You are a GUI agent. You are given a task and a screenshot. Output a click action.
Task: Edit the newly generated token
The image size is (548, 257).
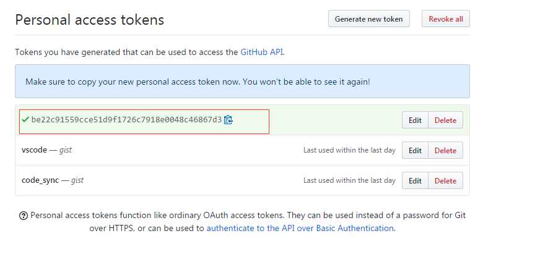(x=415, y=120)
